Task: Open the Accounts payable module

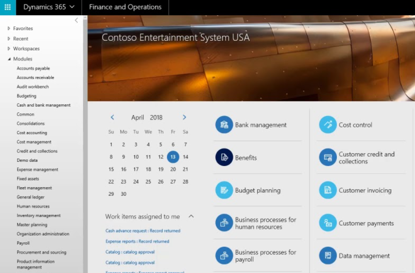Action: click(34, 68)
